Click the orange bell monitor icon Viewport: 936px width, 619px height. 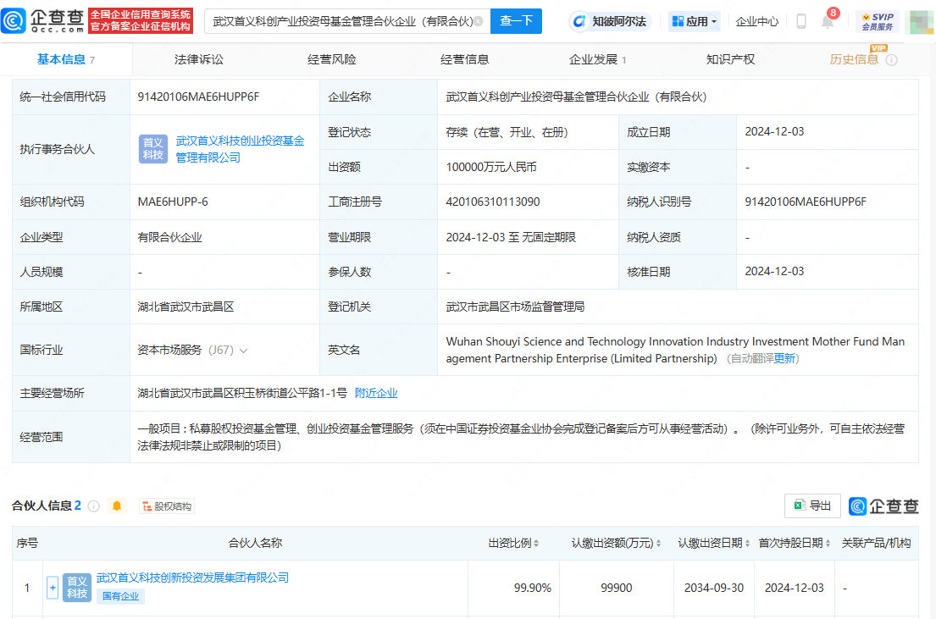116,506
